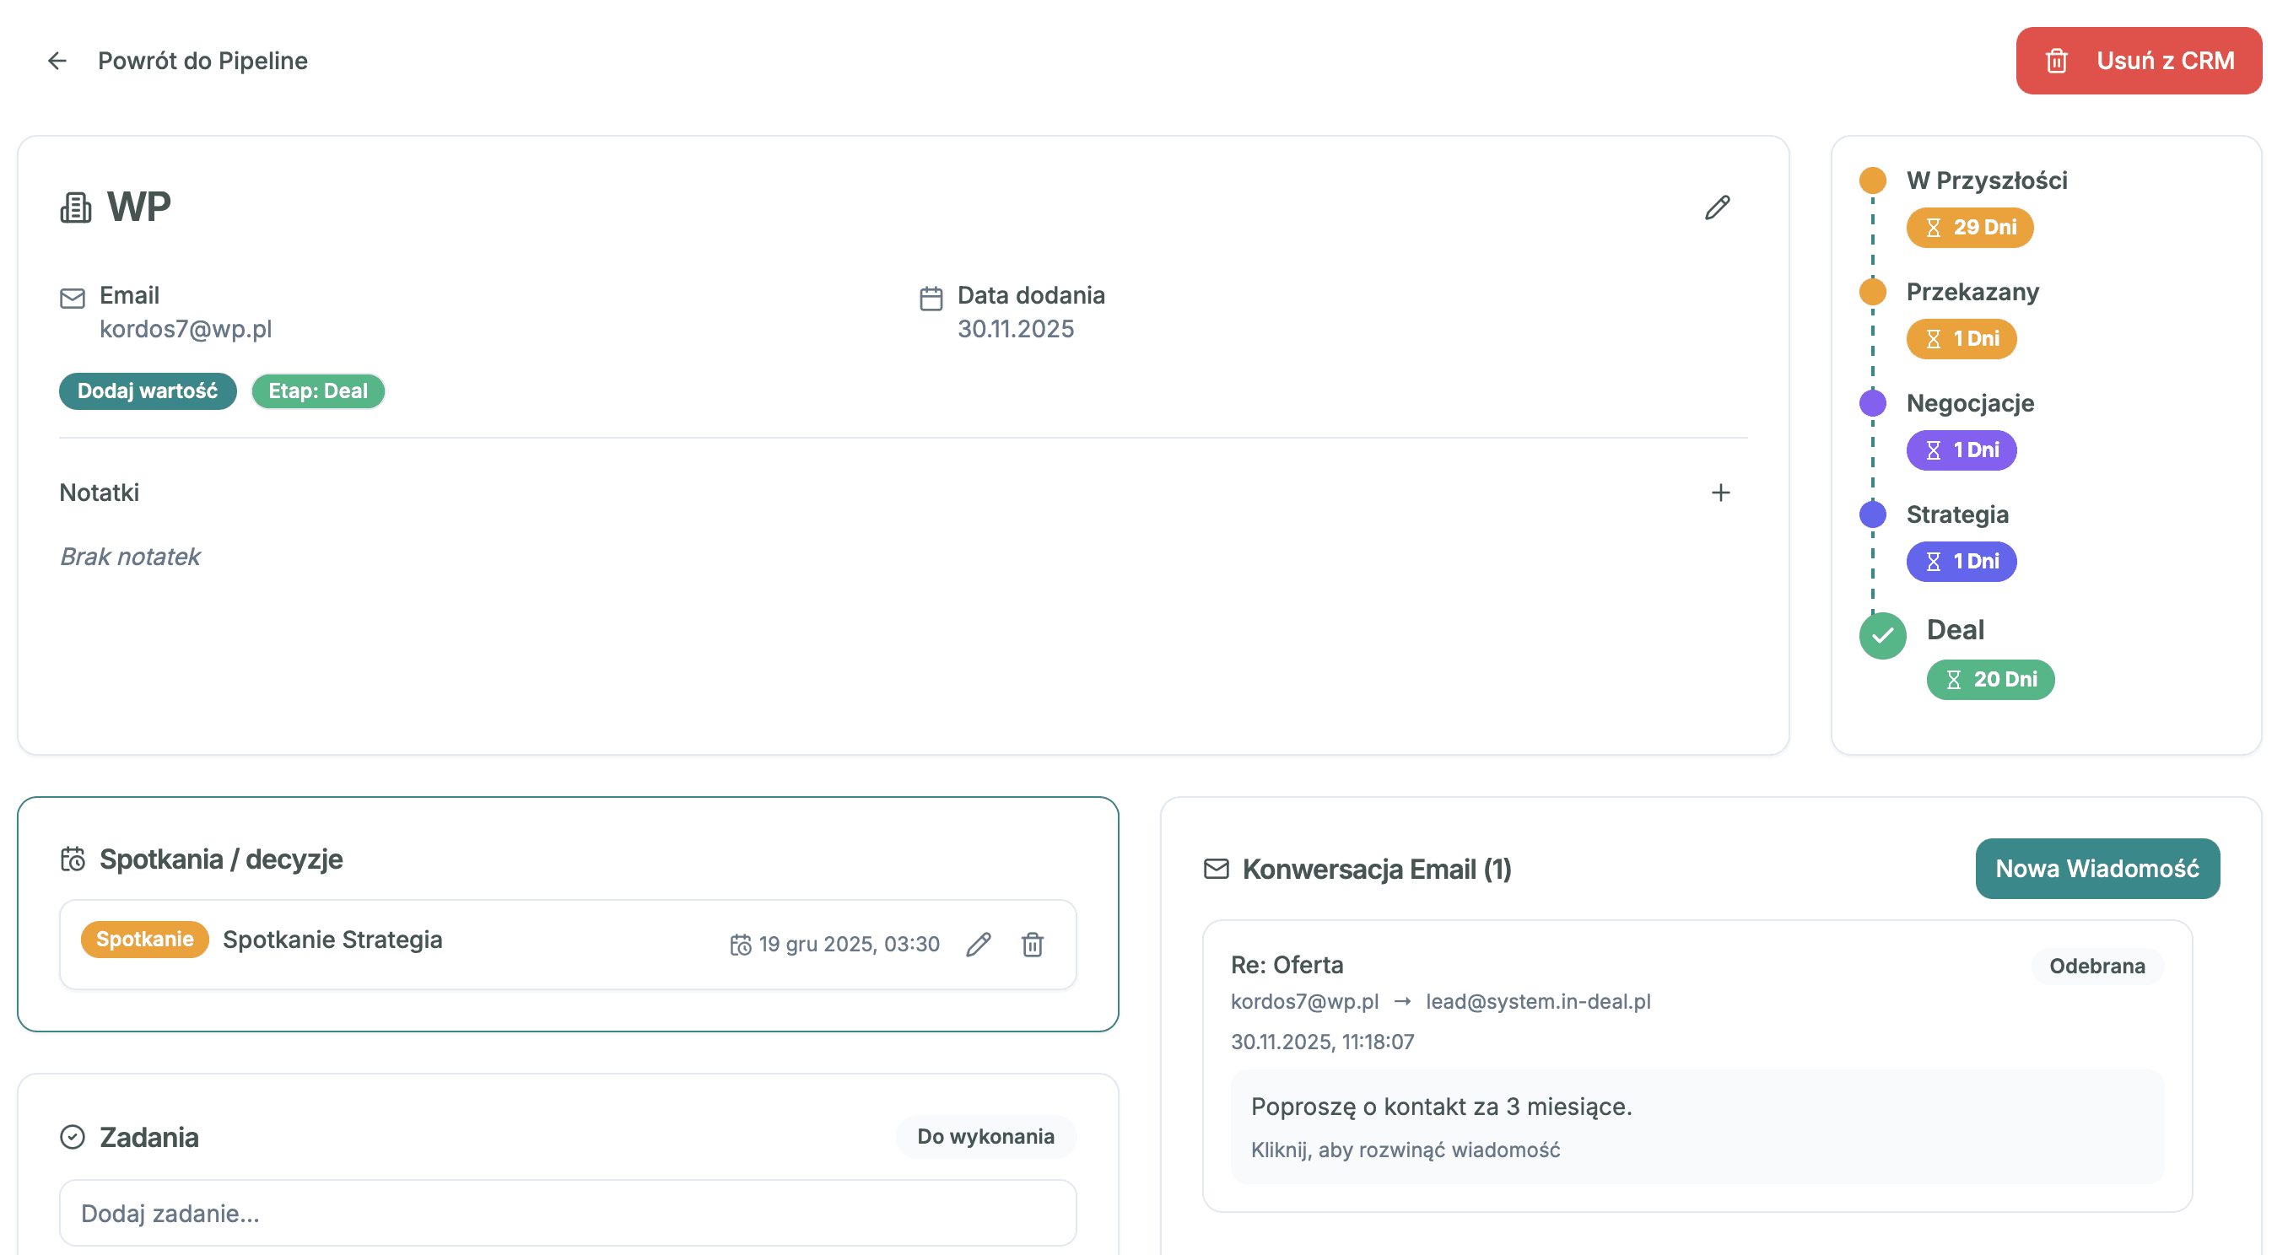Open Powrót do Pipeline link

[202, 61]
